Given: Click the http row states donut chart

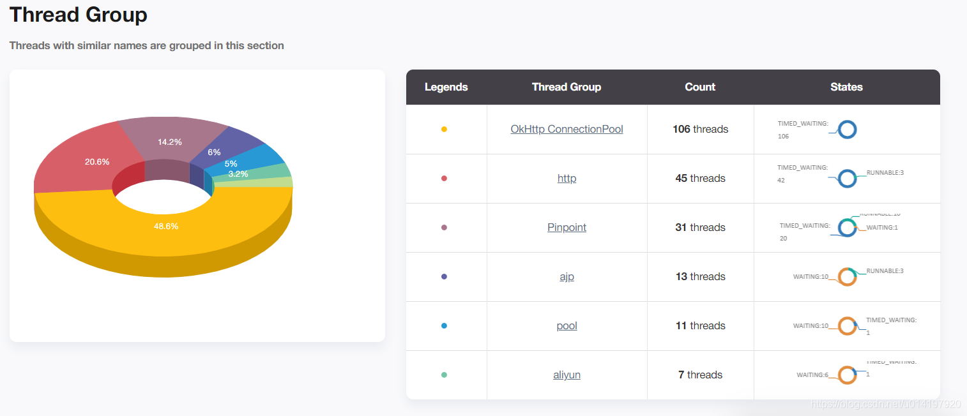Looking at the screenshot, I should coord(847,179).
